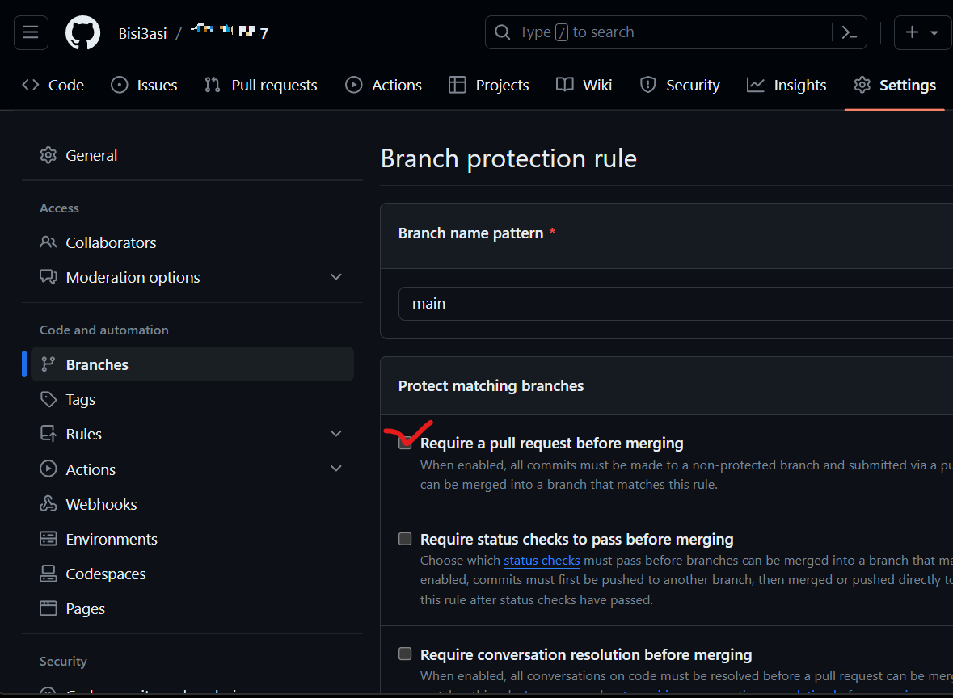Enable Require a pull request before merging

coord(405,443)
